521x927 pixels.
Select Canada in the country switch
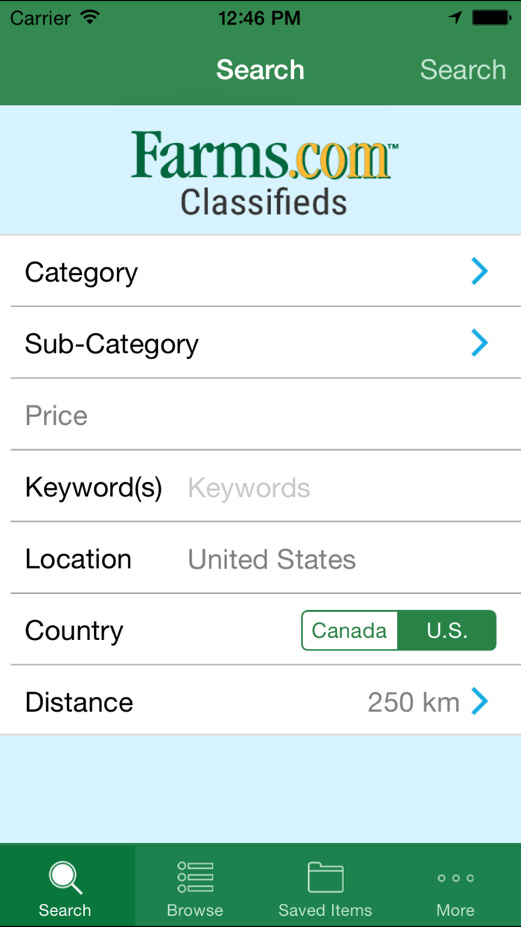[x=349, y=630]
